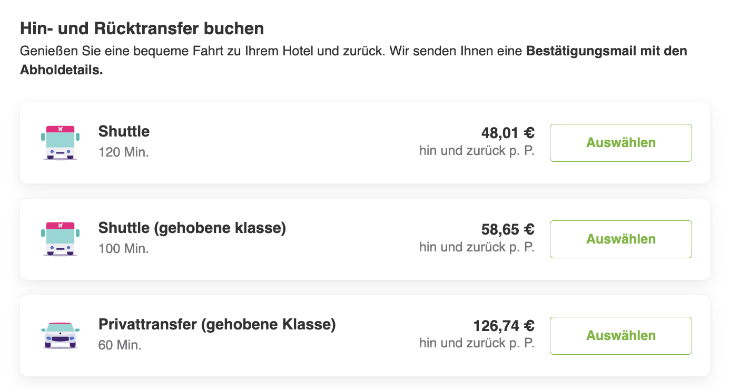Click the Privattransfer (gehobene Klasse) title

217,325
